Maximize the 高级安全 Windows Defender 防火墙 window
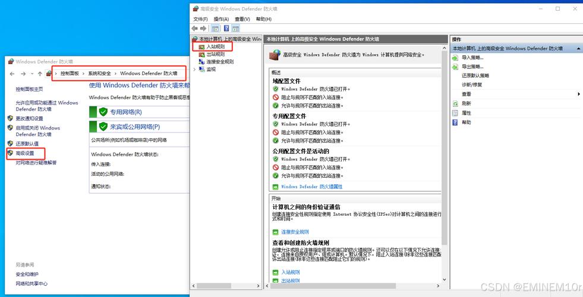The image size is (583, 297). pyautogui.click(x=557, y=8)
